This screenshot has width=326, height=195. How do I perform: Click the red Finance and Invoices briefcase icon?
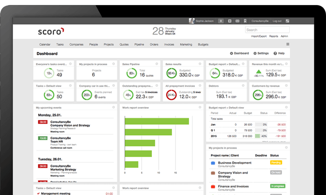point(213,187)
